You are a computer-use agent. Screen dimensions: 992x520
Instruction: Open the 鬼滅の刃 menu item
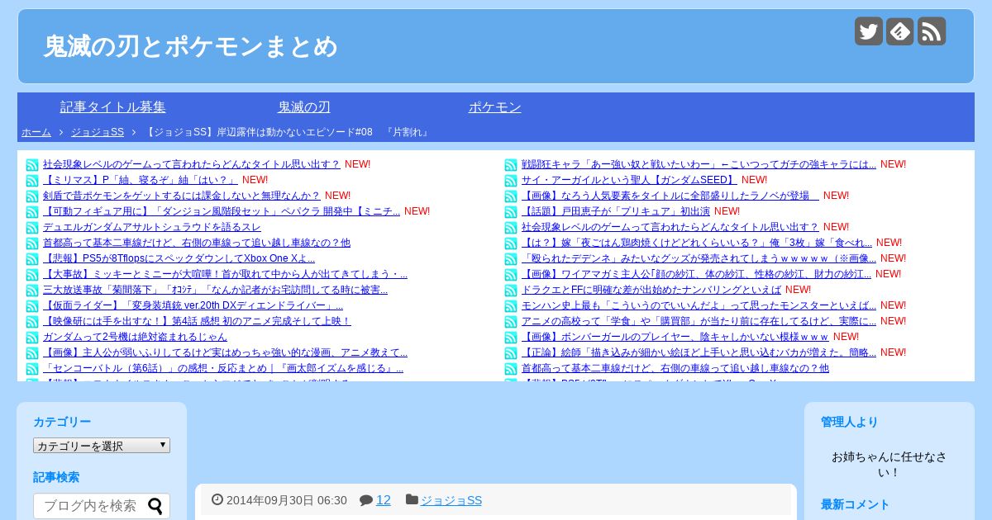point(304,107)
